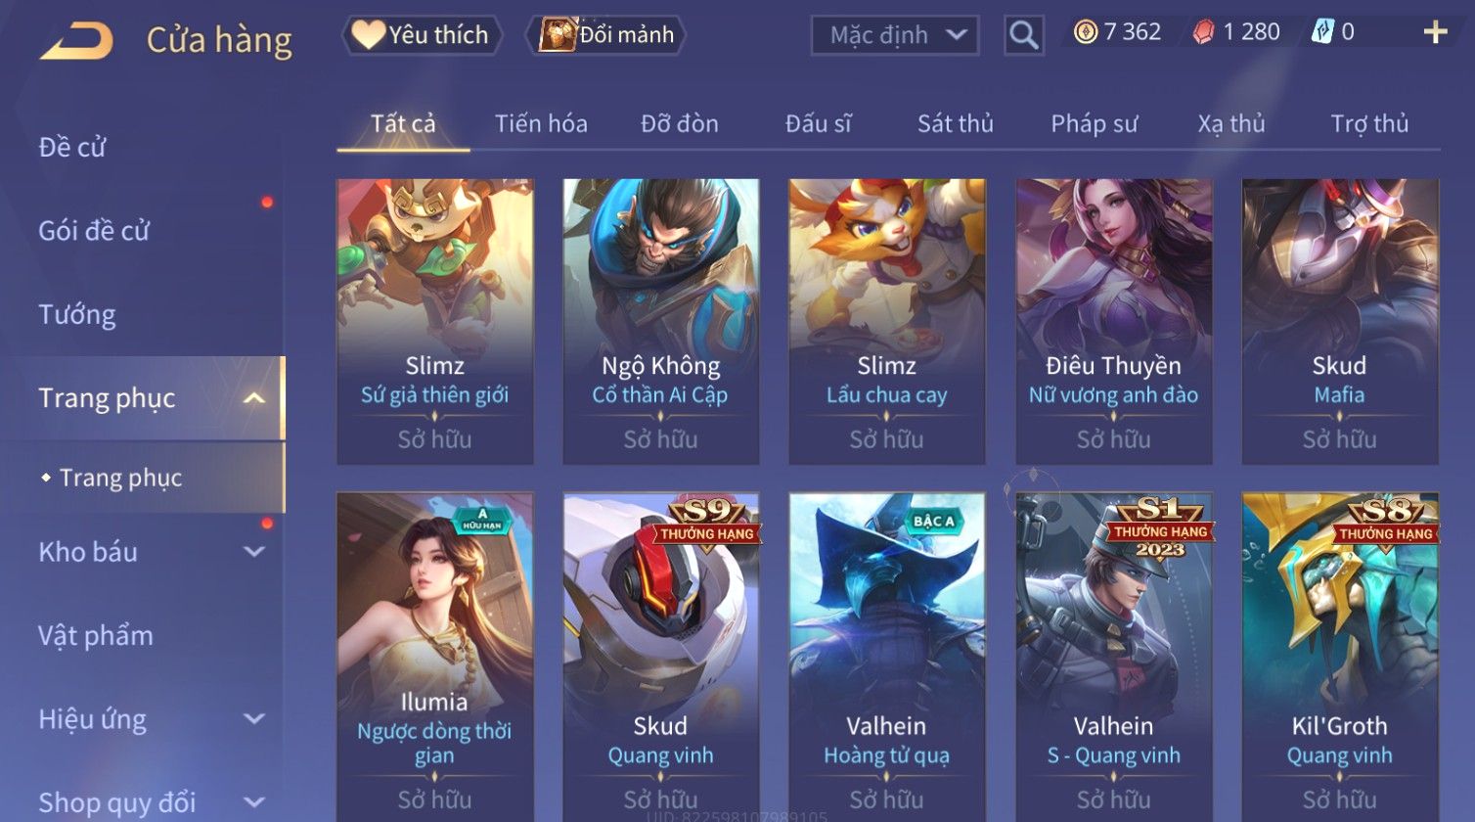Switch to the Sát thủ tab
The height and width of the screenshot is (822, 1475).
click(x=955, y=123)
